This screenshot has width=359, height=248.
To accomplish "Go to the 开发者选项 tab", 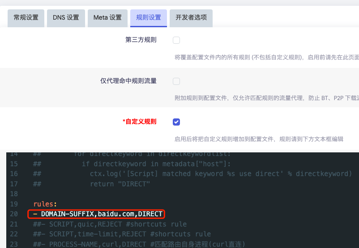I will 191,18.
